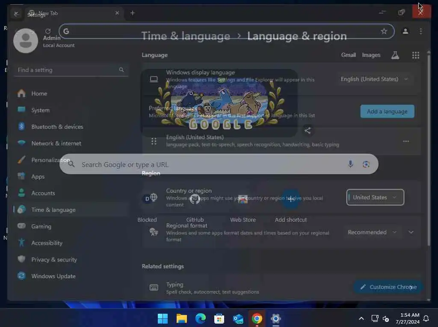Open the Typing related settings
438x327 pixels.
pos(281,288)
